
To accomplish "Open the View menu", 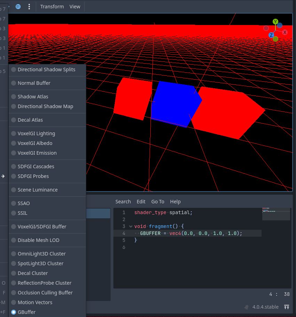I will pos(74,6).
